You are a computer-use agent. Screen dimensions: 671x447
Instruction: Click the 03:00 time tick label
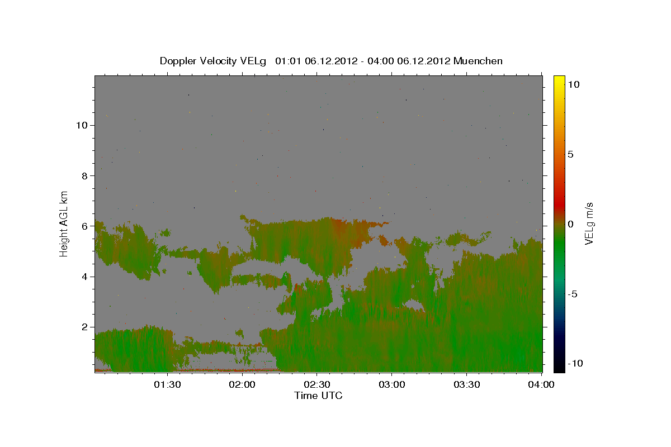[x=391, y=384]
